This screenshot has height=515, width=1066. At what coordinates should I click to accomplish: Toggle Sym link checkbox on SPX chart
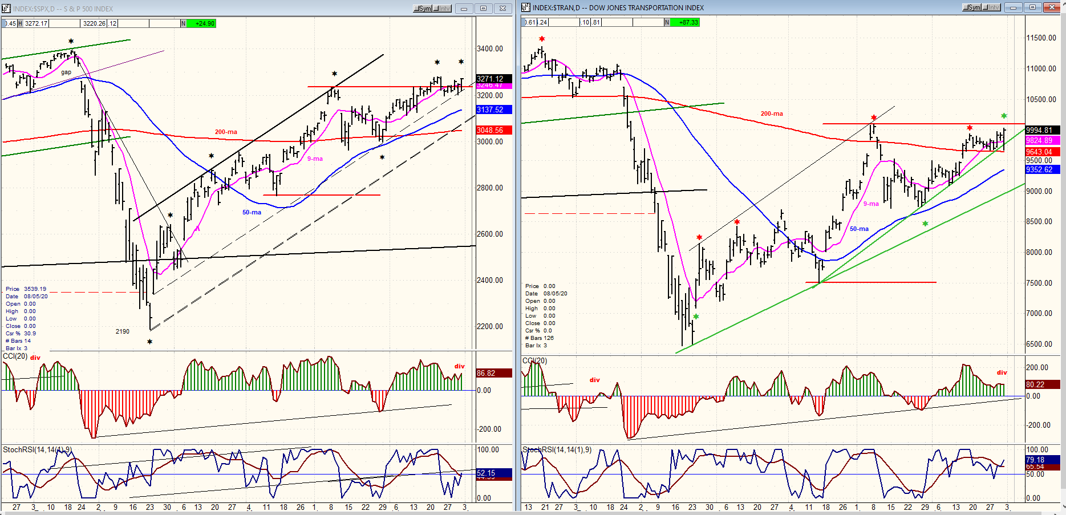(x=423, y=9)
